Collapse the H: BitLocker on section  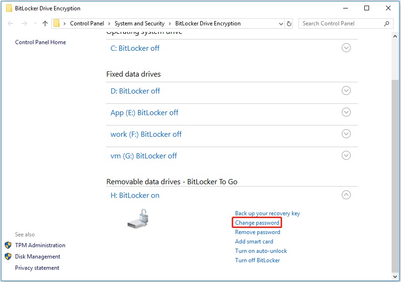[x=346, y=195]
